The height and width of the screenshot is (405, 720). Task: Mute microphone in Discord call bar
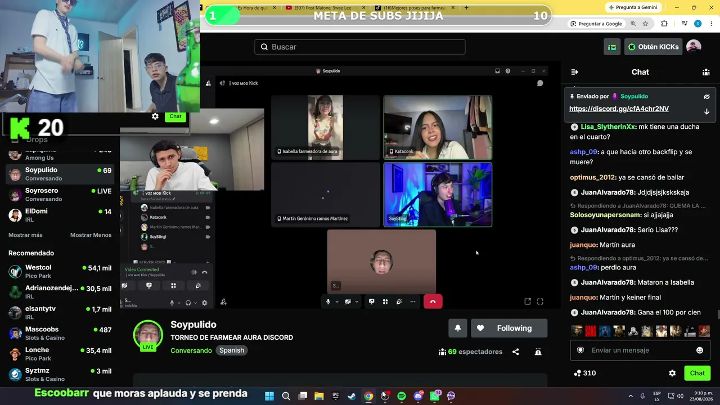tap(328, 301)
